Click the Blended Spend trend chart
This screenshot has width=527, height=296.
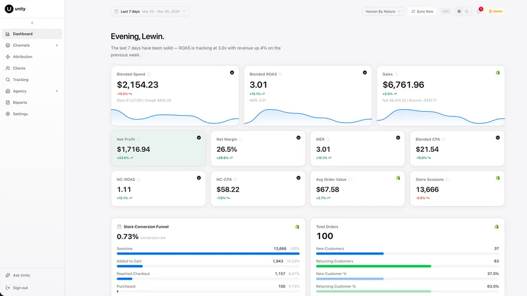click(x=175, y=116)
